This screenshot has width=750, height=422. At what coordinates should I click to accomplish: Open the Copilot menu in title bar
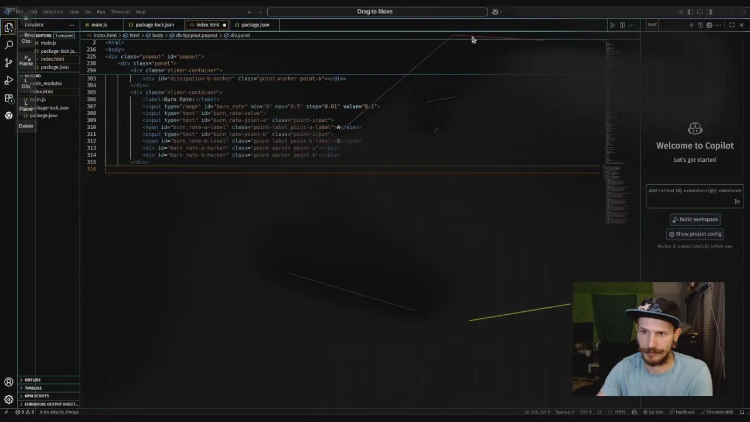point(497,12)
